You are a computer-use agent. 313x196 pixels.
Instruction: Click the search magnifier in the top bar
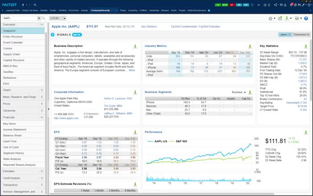[35, 5]
